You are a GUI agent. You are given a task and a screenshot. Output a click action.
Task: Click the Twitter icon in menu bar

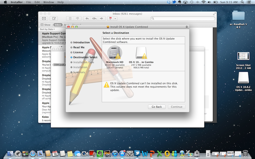[x=174, y=2]
